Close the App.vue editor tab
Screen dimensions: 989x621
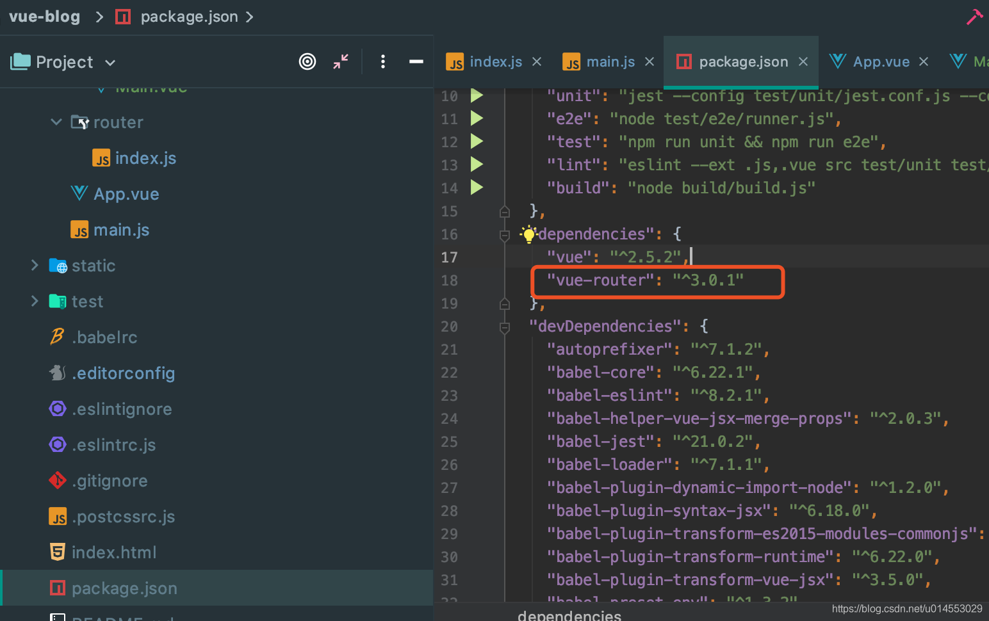click(x=924, y=61)
